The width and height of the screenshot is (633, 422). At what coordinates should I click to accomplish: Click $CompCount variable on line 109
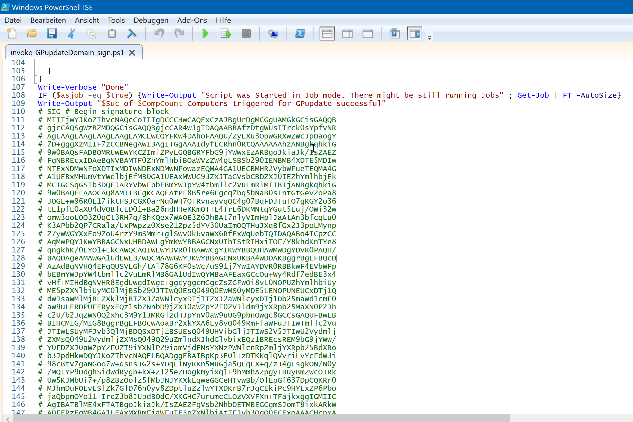160,103
